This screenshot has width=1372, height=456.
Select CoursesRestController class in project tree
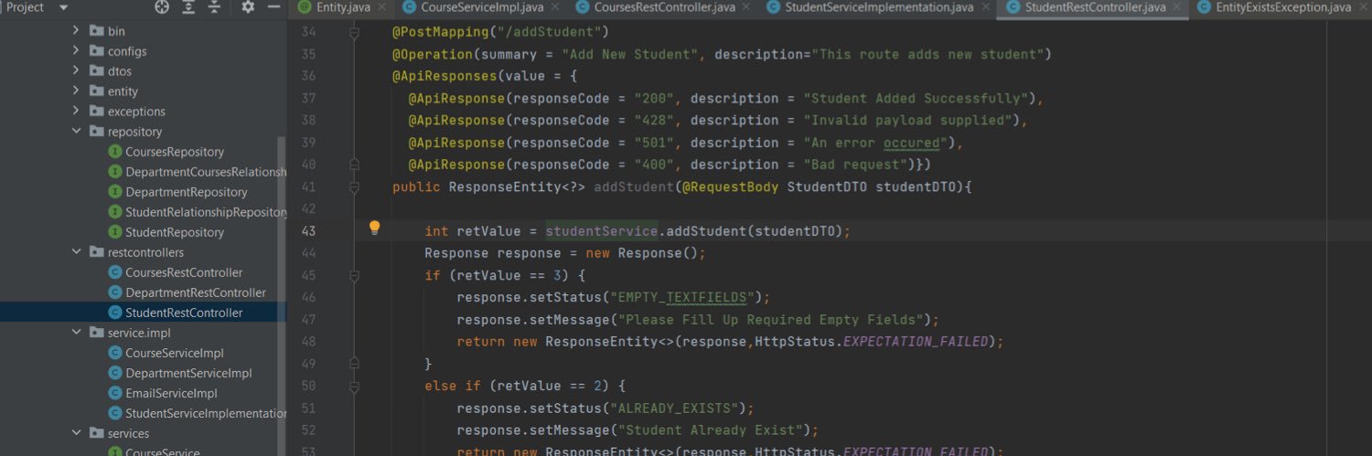tap(184, 272)
